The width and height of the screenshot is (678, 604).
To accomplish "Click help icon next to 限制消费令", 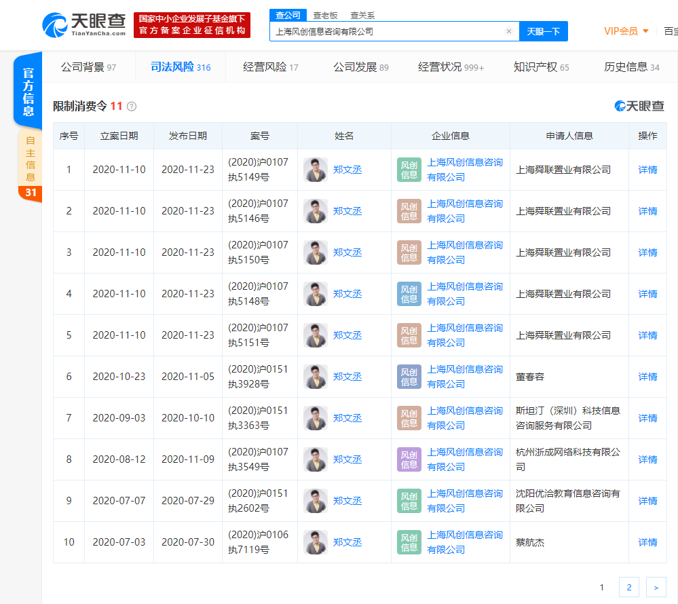I will [132, 107].
